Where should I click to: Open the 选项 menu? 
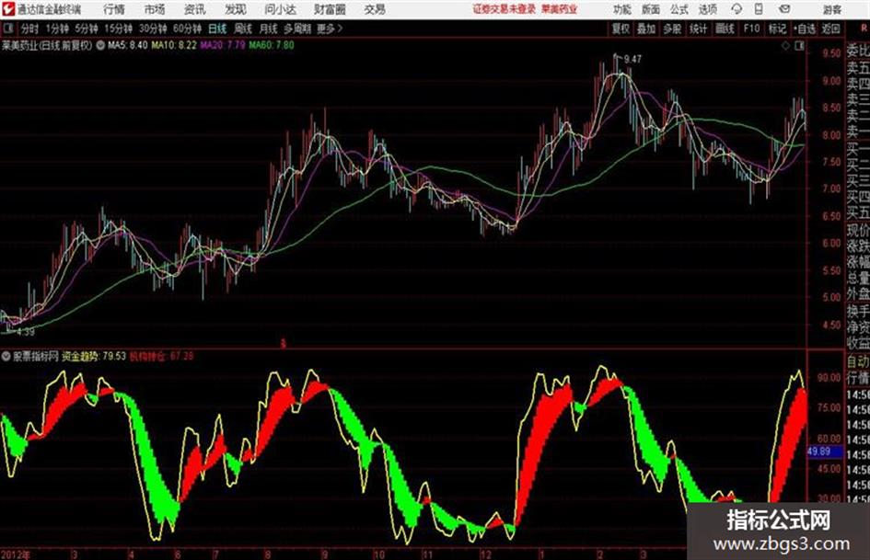[x=707, y=9]
